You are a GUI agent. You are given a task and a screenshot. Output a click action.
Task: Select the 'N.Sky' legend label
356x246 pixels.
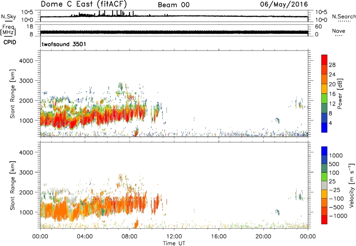8,16
